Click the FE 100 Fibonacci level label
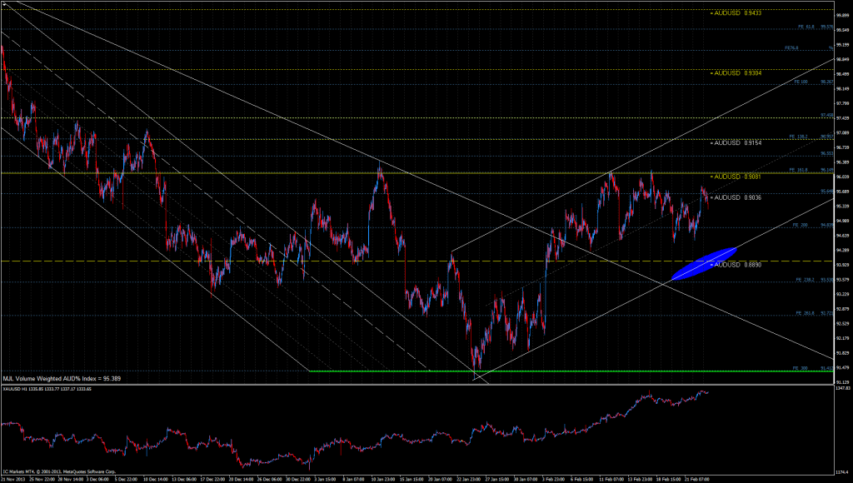This screenshot has height=483, width=853. 801,82
